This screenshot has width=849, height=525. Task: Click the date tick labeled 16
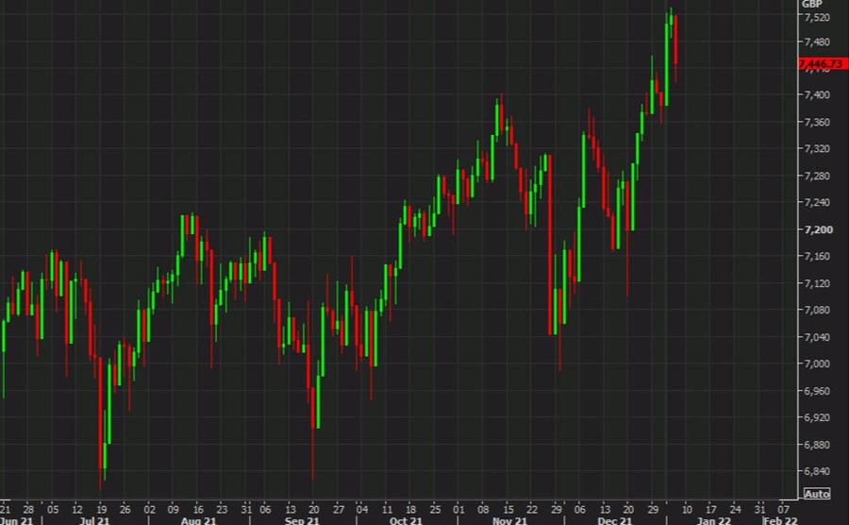pos(198,509)
